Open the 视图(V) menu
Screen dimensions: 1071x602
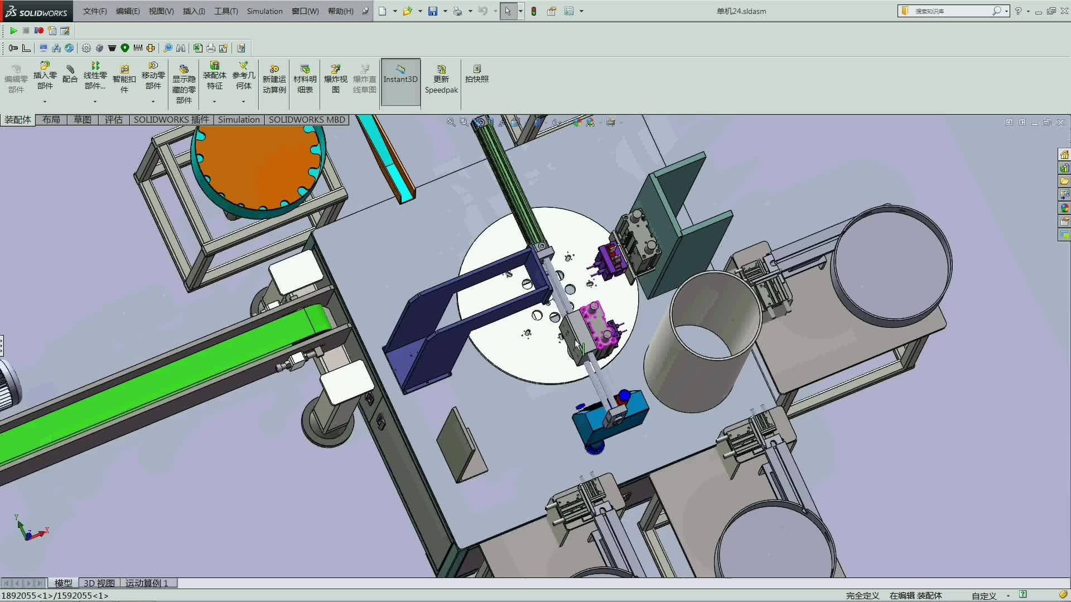(161, 11)
